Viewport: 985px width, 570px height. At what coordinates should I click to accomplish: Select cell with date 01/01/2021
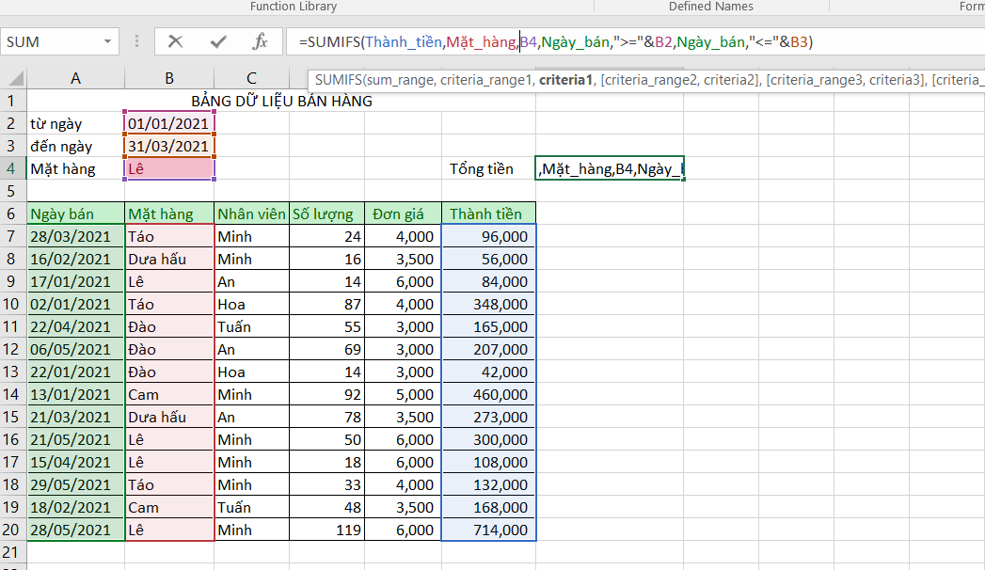tap(169, 123)
